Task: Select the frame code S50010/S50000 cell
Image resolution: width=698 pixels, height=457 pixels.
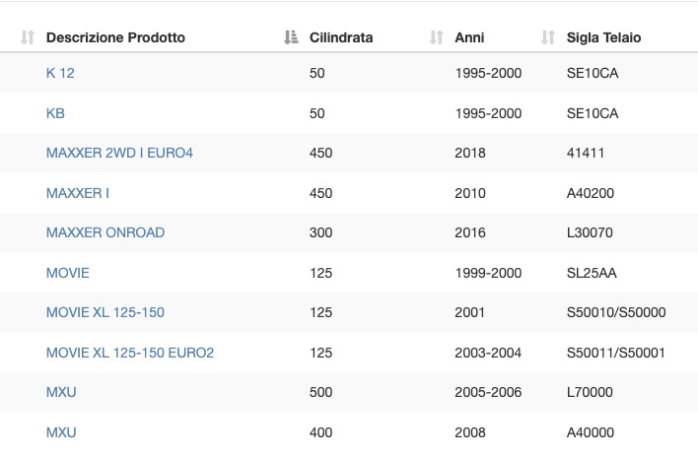Action: coord(616,312)
